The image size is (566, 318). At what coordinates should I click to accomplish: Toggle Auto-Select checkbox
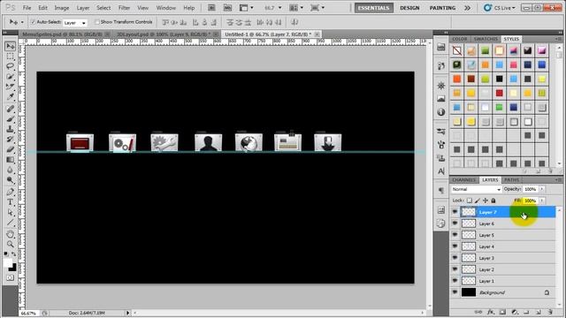pyautogui.click(x=33, y=22)
